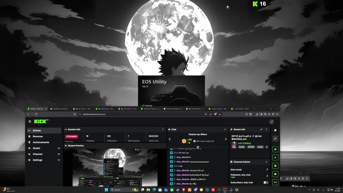
Task: Click the taskbar Search box
Action: [124, 190]
